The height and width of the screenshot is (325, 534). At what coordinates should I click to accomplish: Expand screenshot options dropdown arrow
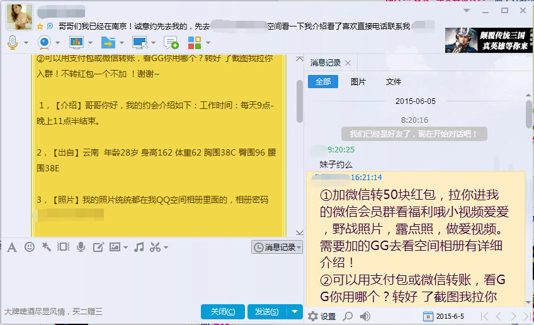pos(166,248)
